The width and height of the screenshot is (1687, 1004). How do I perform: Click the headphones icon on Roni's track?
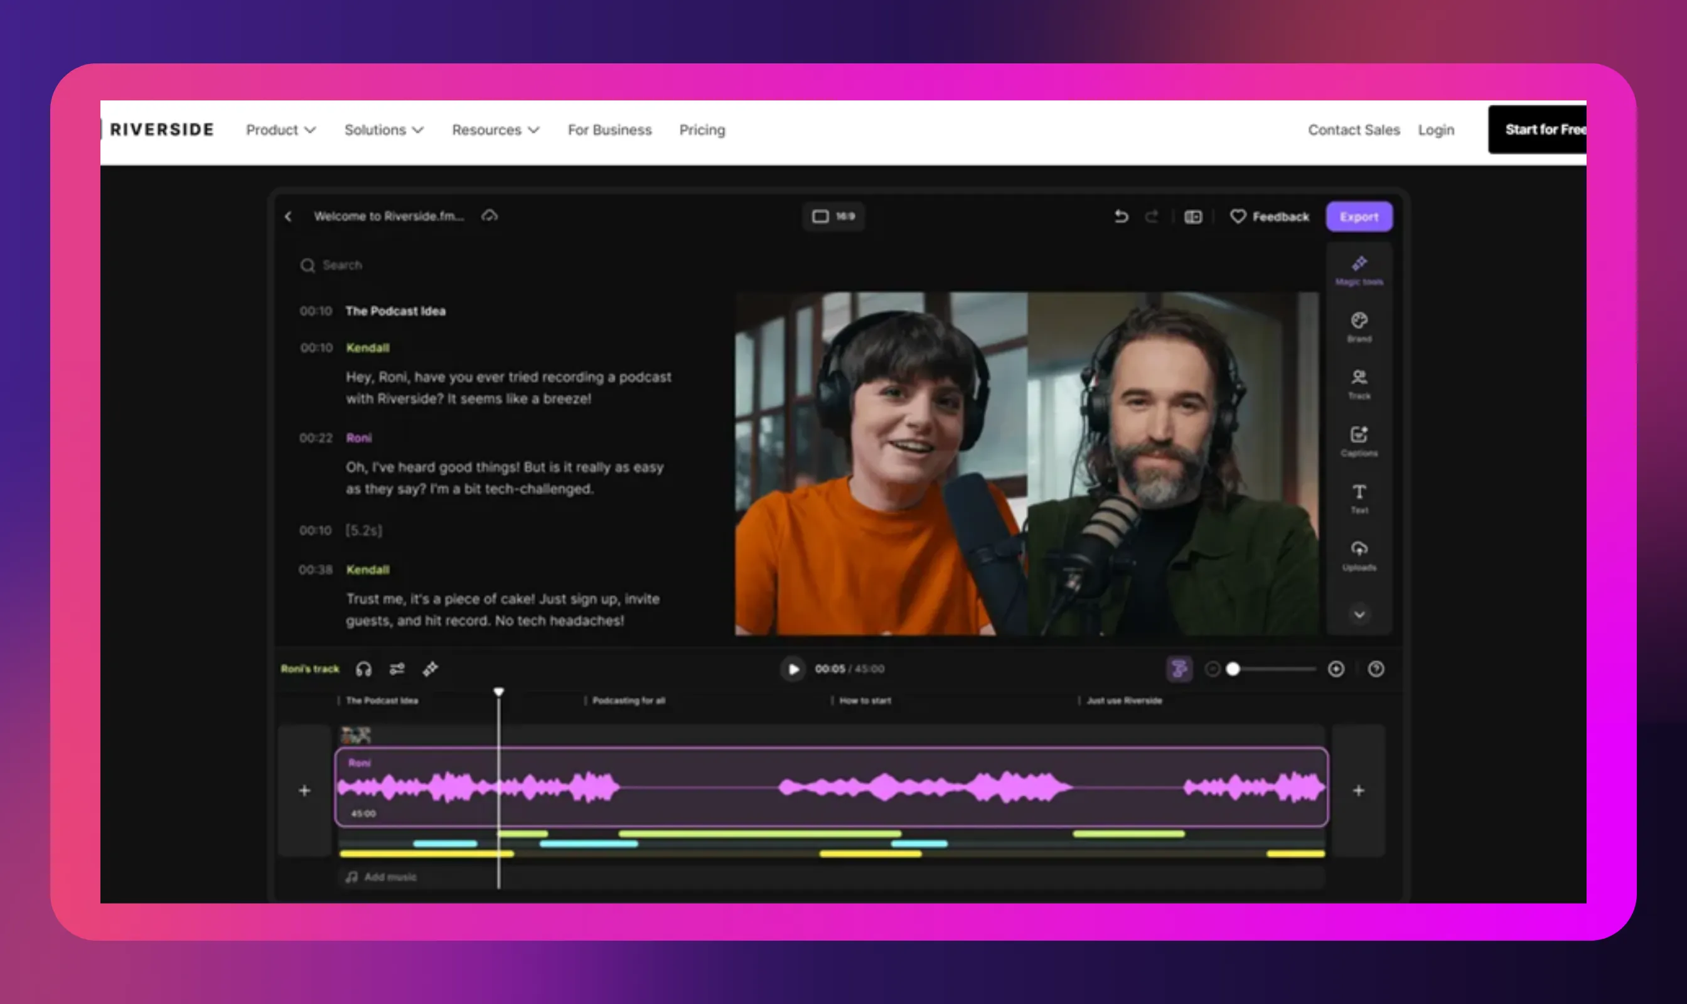coord(363,668)
